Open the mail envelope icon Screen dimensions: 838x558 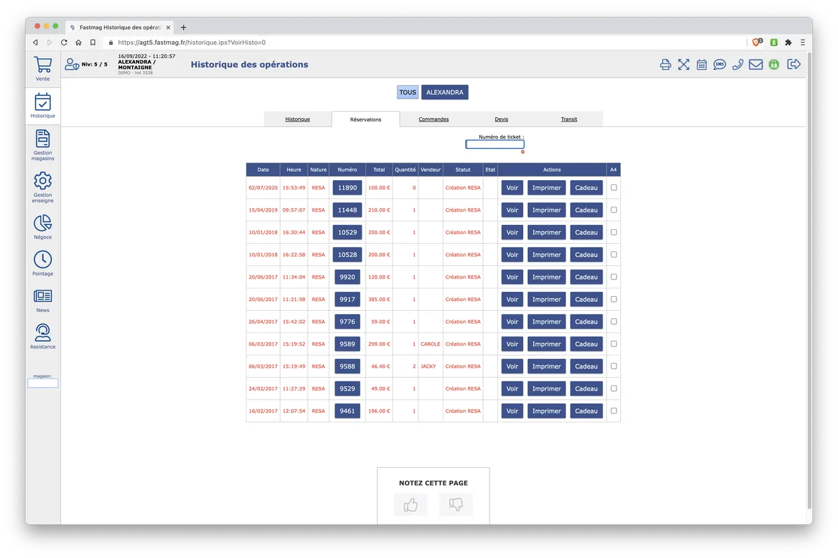click(x=756, y=65)
